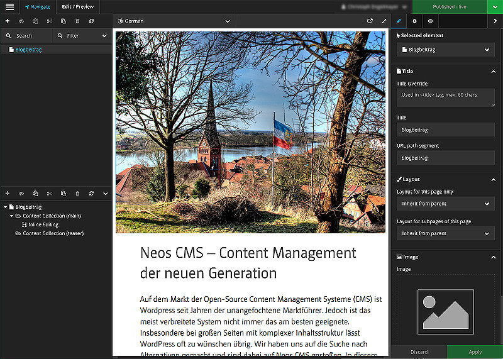Image resolution: width=503 pixels, height=359 pixels.
Task: Paste the page in the page tree toolbar
Action: point(64,21)
